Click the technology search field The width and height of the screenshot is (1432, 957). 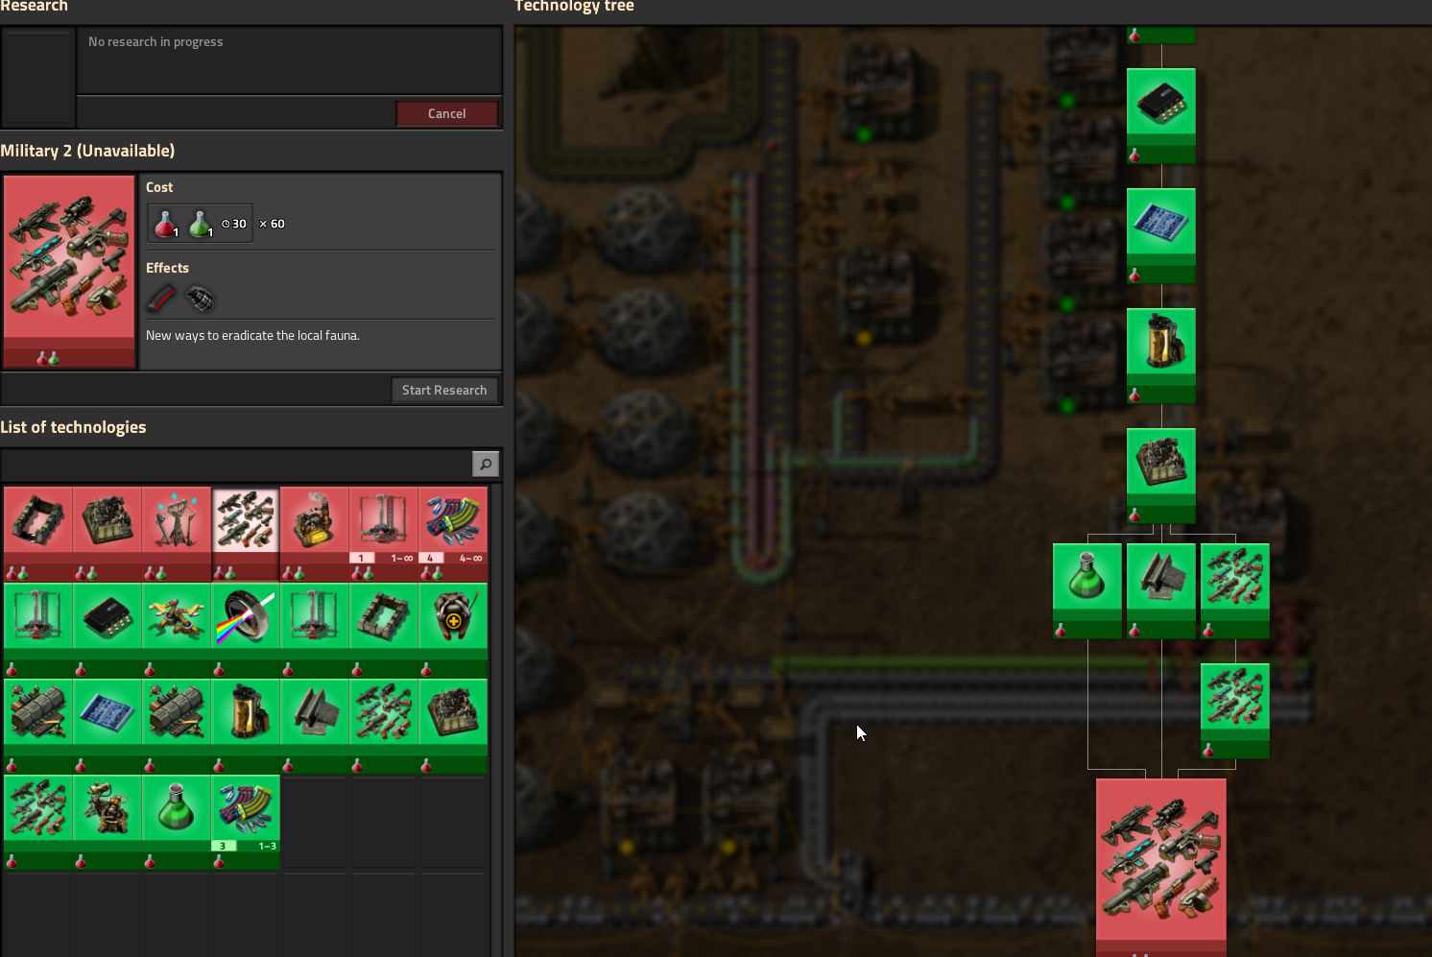point(237,465)
